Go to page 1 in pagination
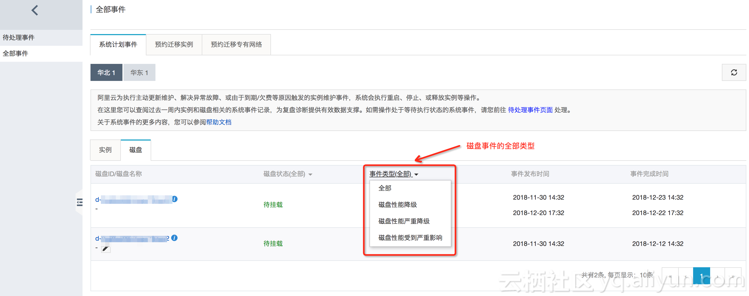This screenshot has width=749, height=296. [701, 276]
